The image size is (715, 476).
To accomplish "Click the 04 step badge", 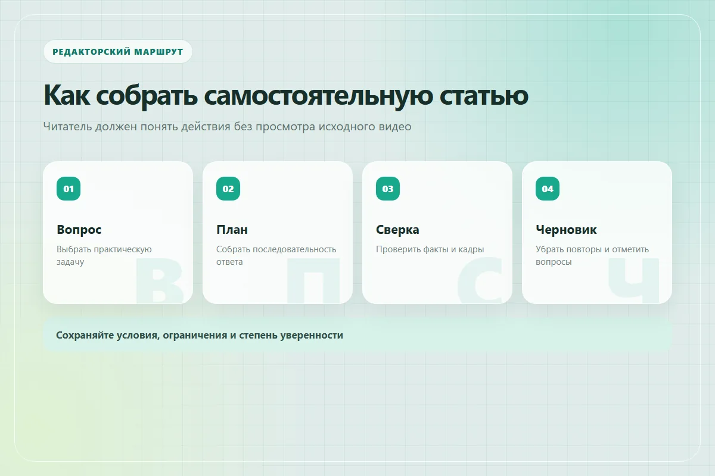I will point(548,189).
